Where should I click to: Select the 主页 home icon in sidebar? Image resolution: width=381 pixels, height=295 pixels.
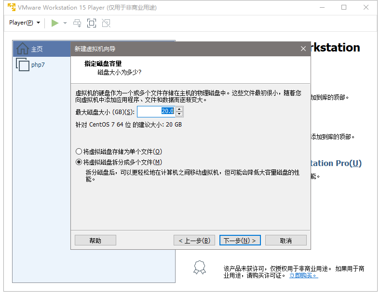(22, 49)
